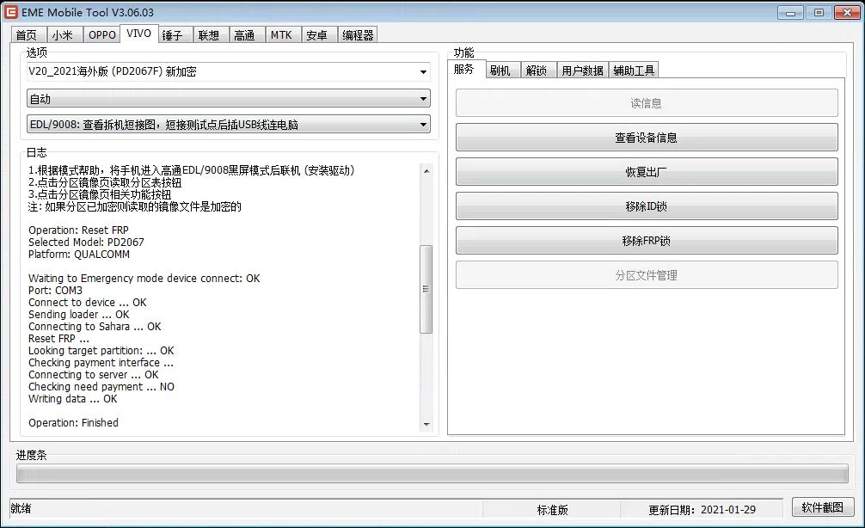
Task: Click the log scrollbar down arrow
Action: pyautogui.click(x=426, y=424)
